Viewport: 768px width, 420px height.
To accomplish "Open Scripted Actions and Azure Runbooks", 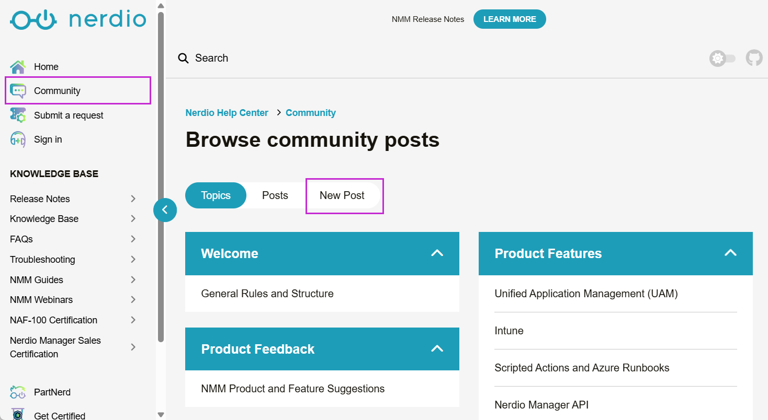I will point(582,368).
